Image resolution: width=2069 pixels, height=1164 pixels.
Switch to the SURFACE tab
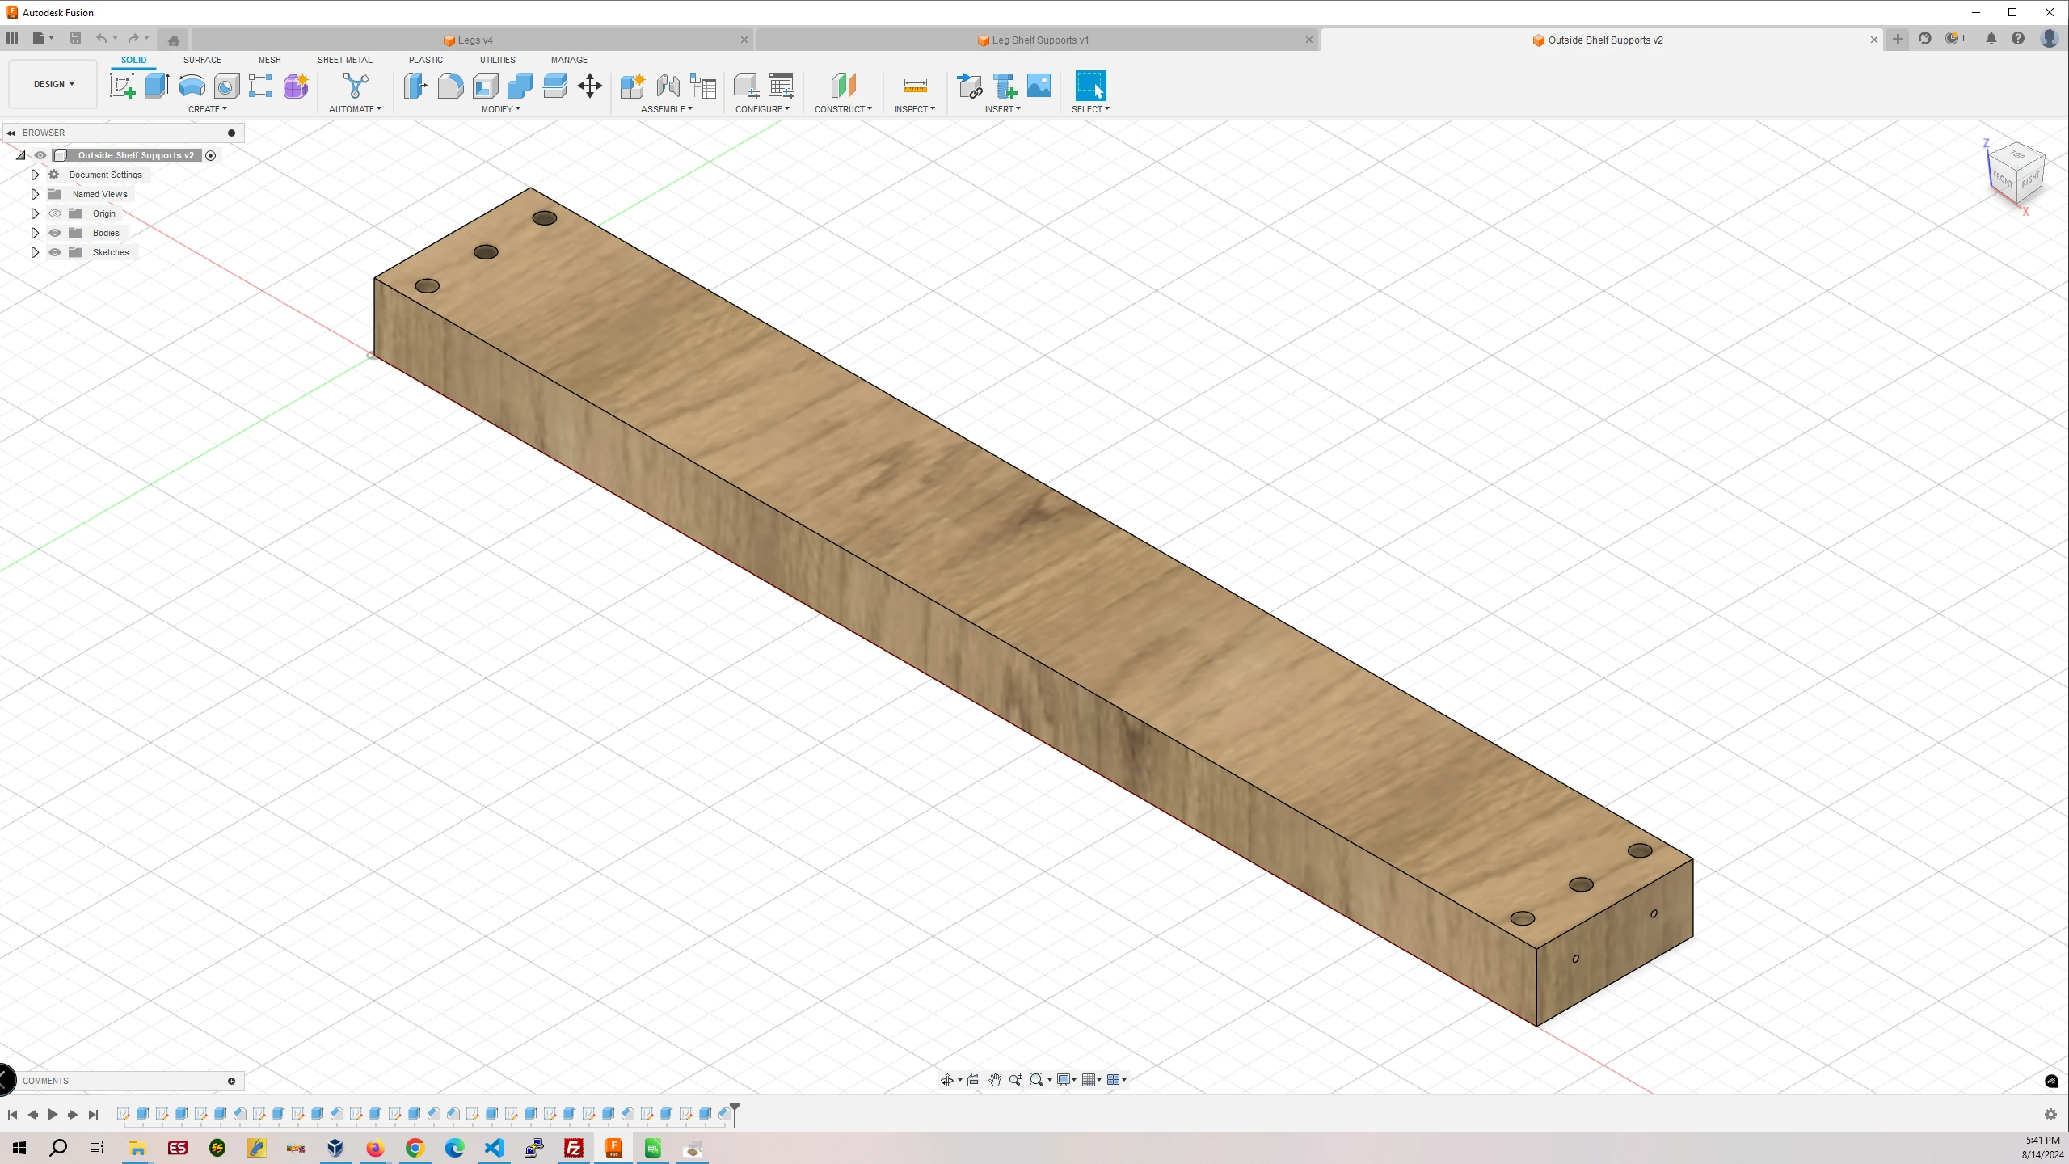tap(202, 60)
